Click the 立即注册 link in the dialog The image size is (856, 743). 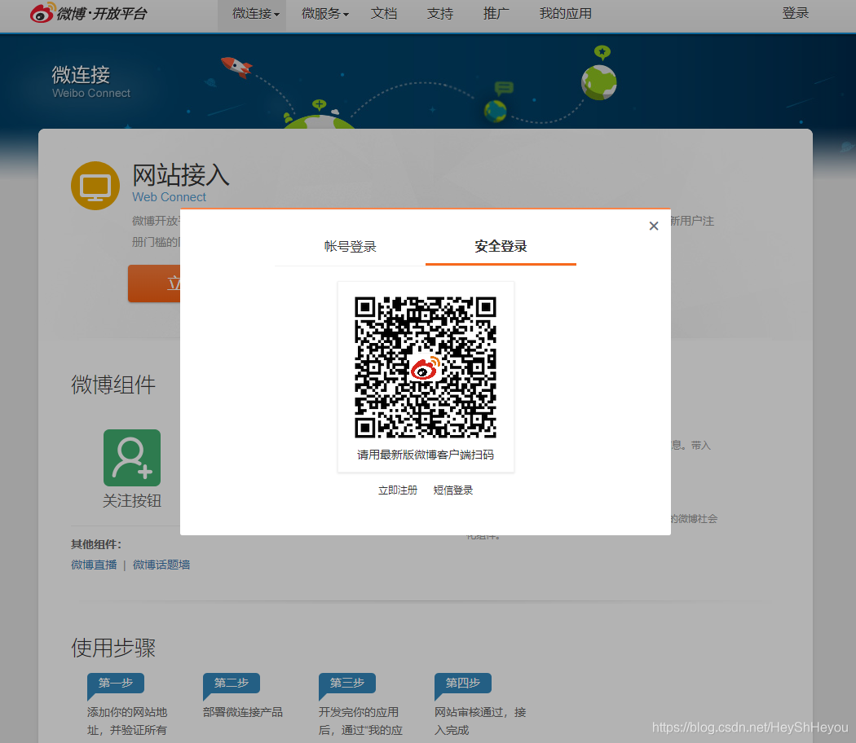(398, 490)
